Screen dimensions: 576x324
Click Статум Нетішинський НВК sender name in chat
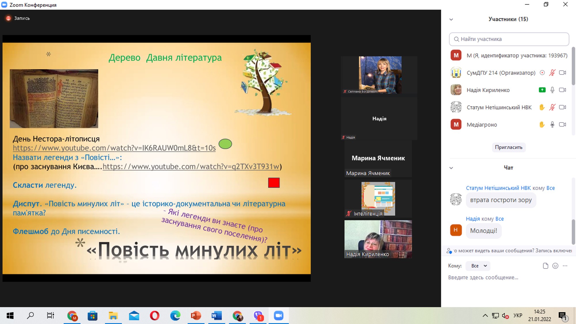click(498, 188)
